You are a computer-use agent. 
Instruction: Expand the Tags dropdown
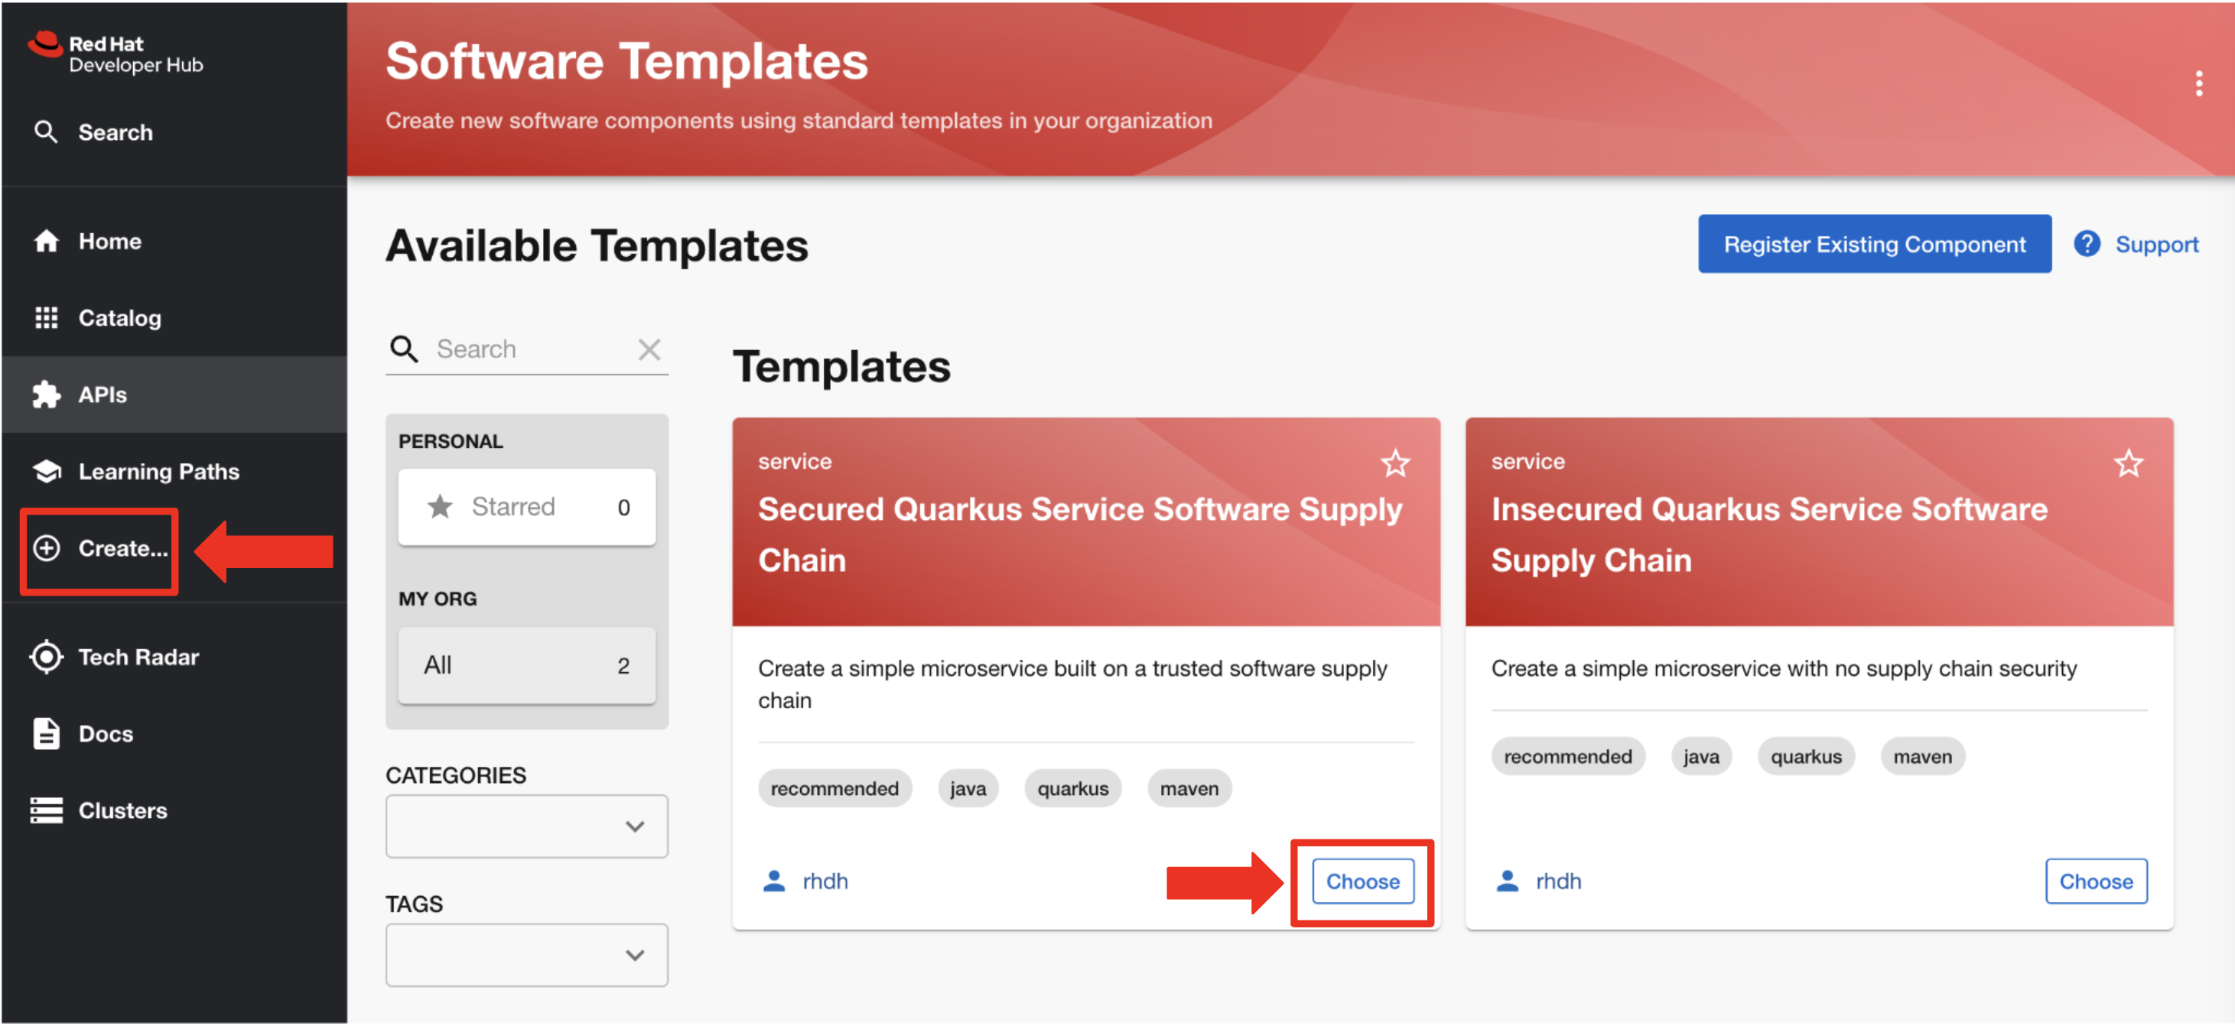[527, 955]
